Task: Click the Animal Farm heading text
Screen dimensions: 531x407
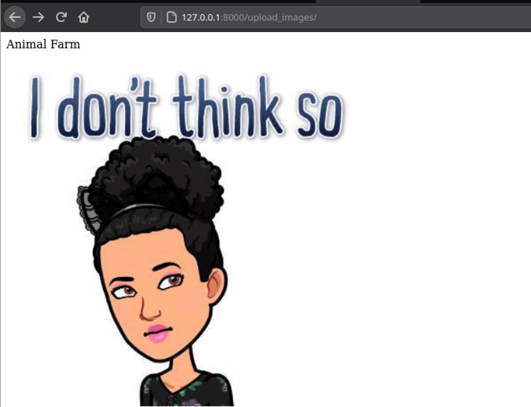Action: [x=43, y=44]
